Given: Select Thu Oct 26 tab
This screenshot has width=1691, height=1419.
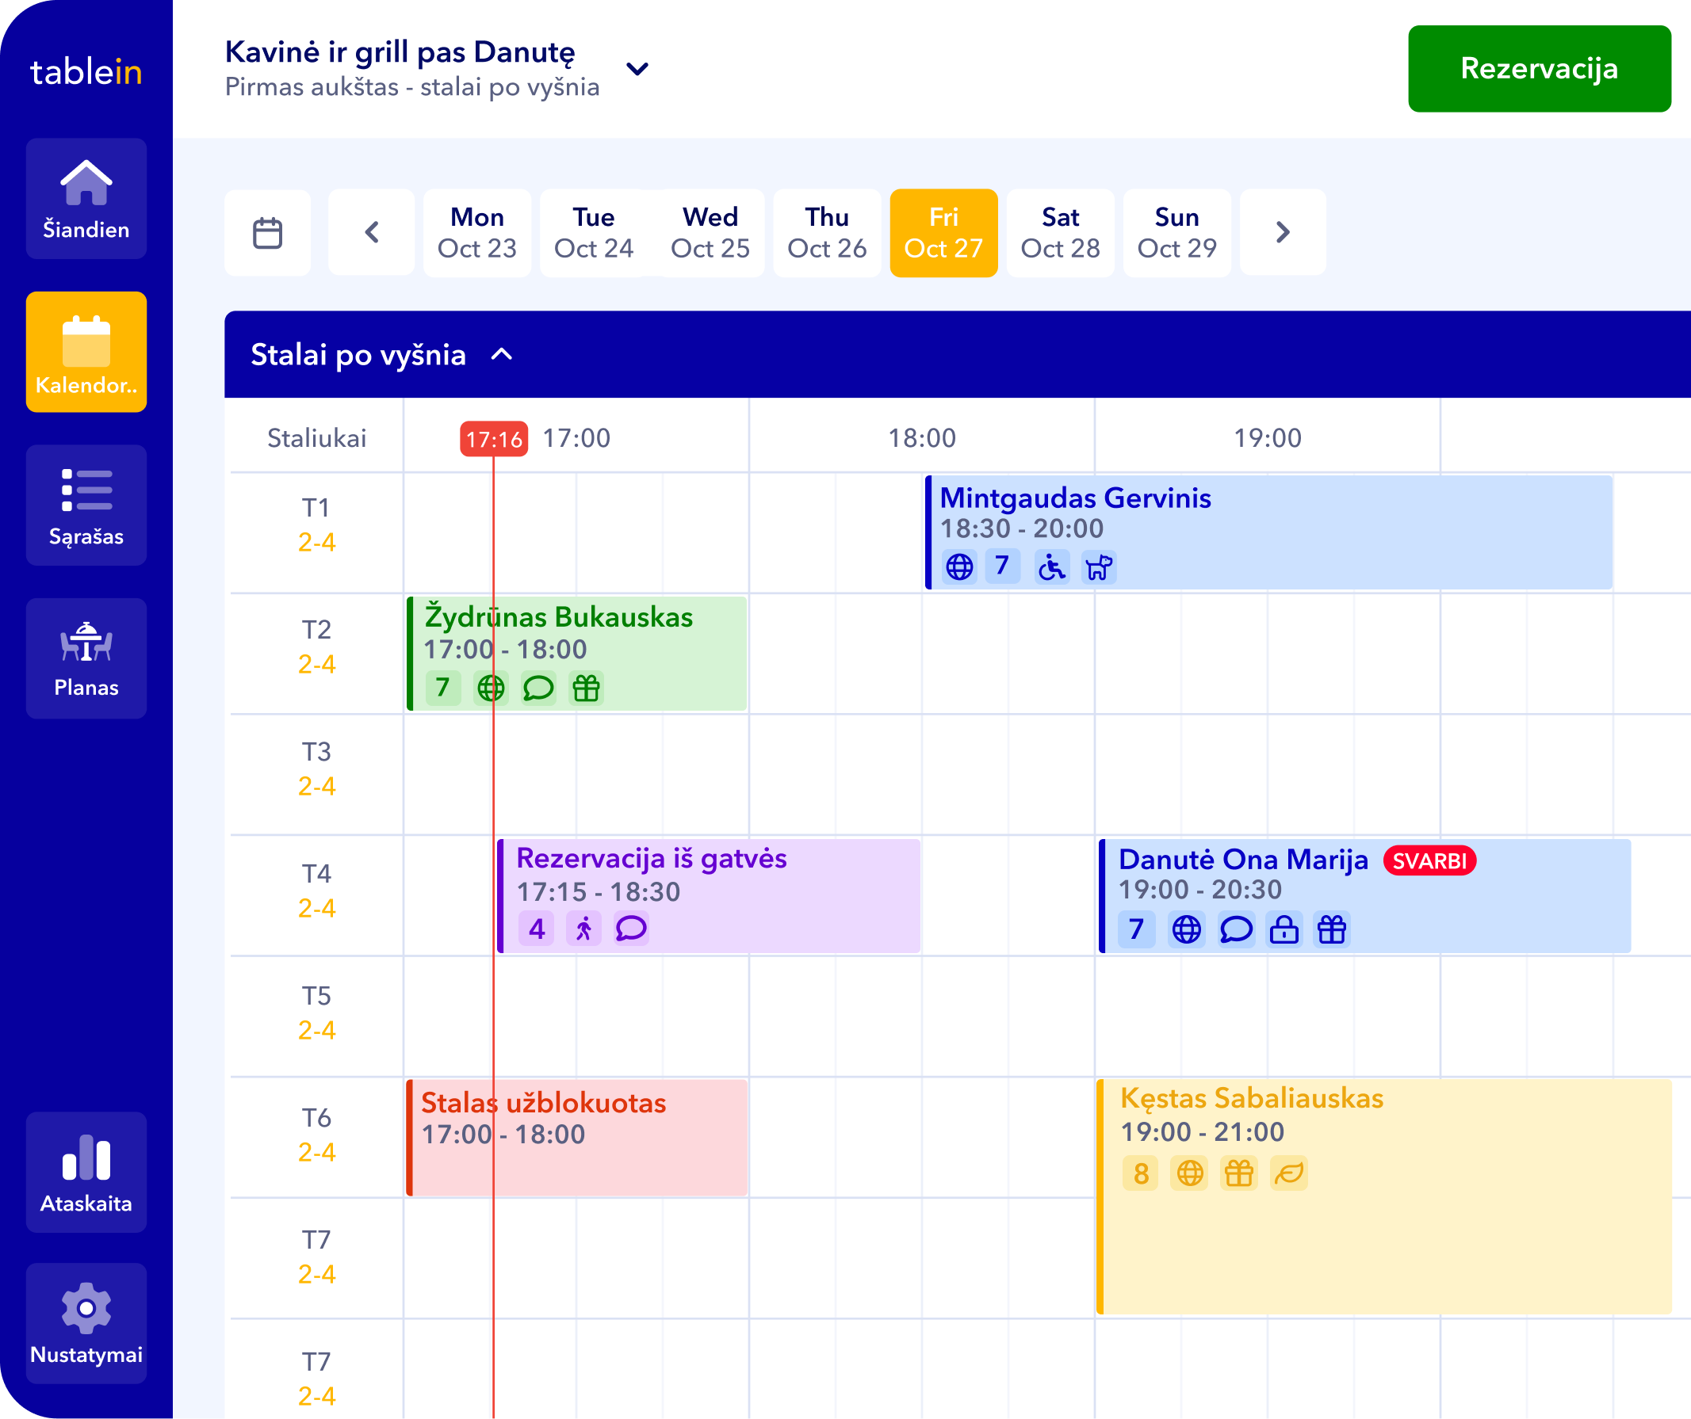Looking at the screenshot, I should click(x=827, y=234).
